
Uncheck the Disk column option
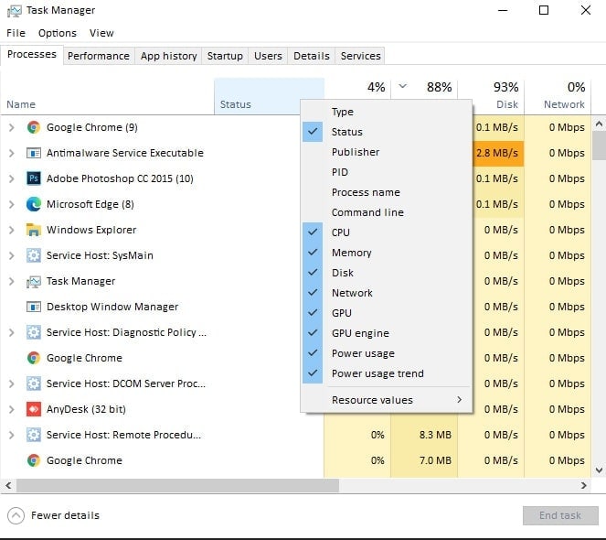point(387,273)
